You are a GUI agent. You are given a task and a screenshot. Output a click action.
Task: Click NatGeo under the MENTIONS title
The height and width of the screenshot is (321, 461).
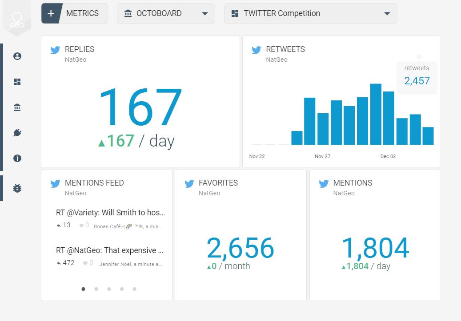(344, 193)
